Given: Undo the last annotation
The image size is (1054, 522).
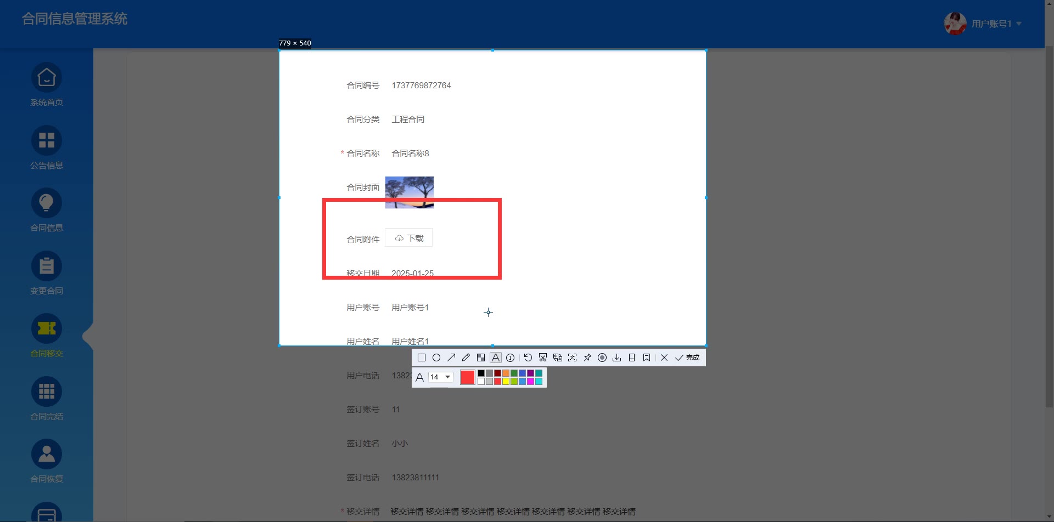Looking at the screenshot, I should click(x=528, y=358).
